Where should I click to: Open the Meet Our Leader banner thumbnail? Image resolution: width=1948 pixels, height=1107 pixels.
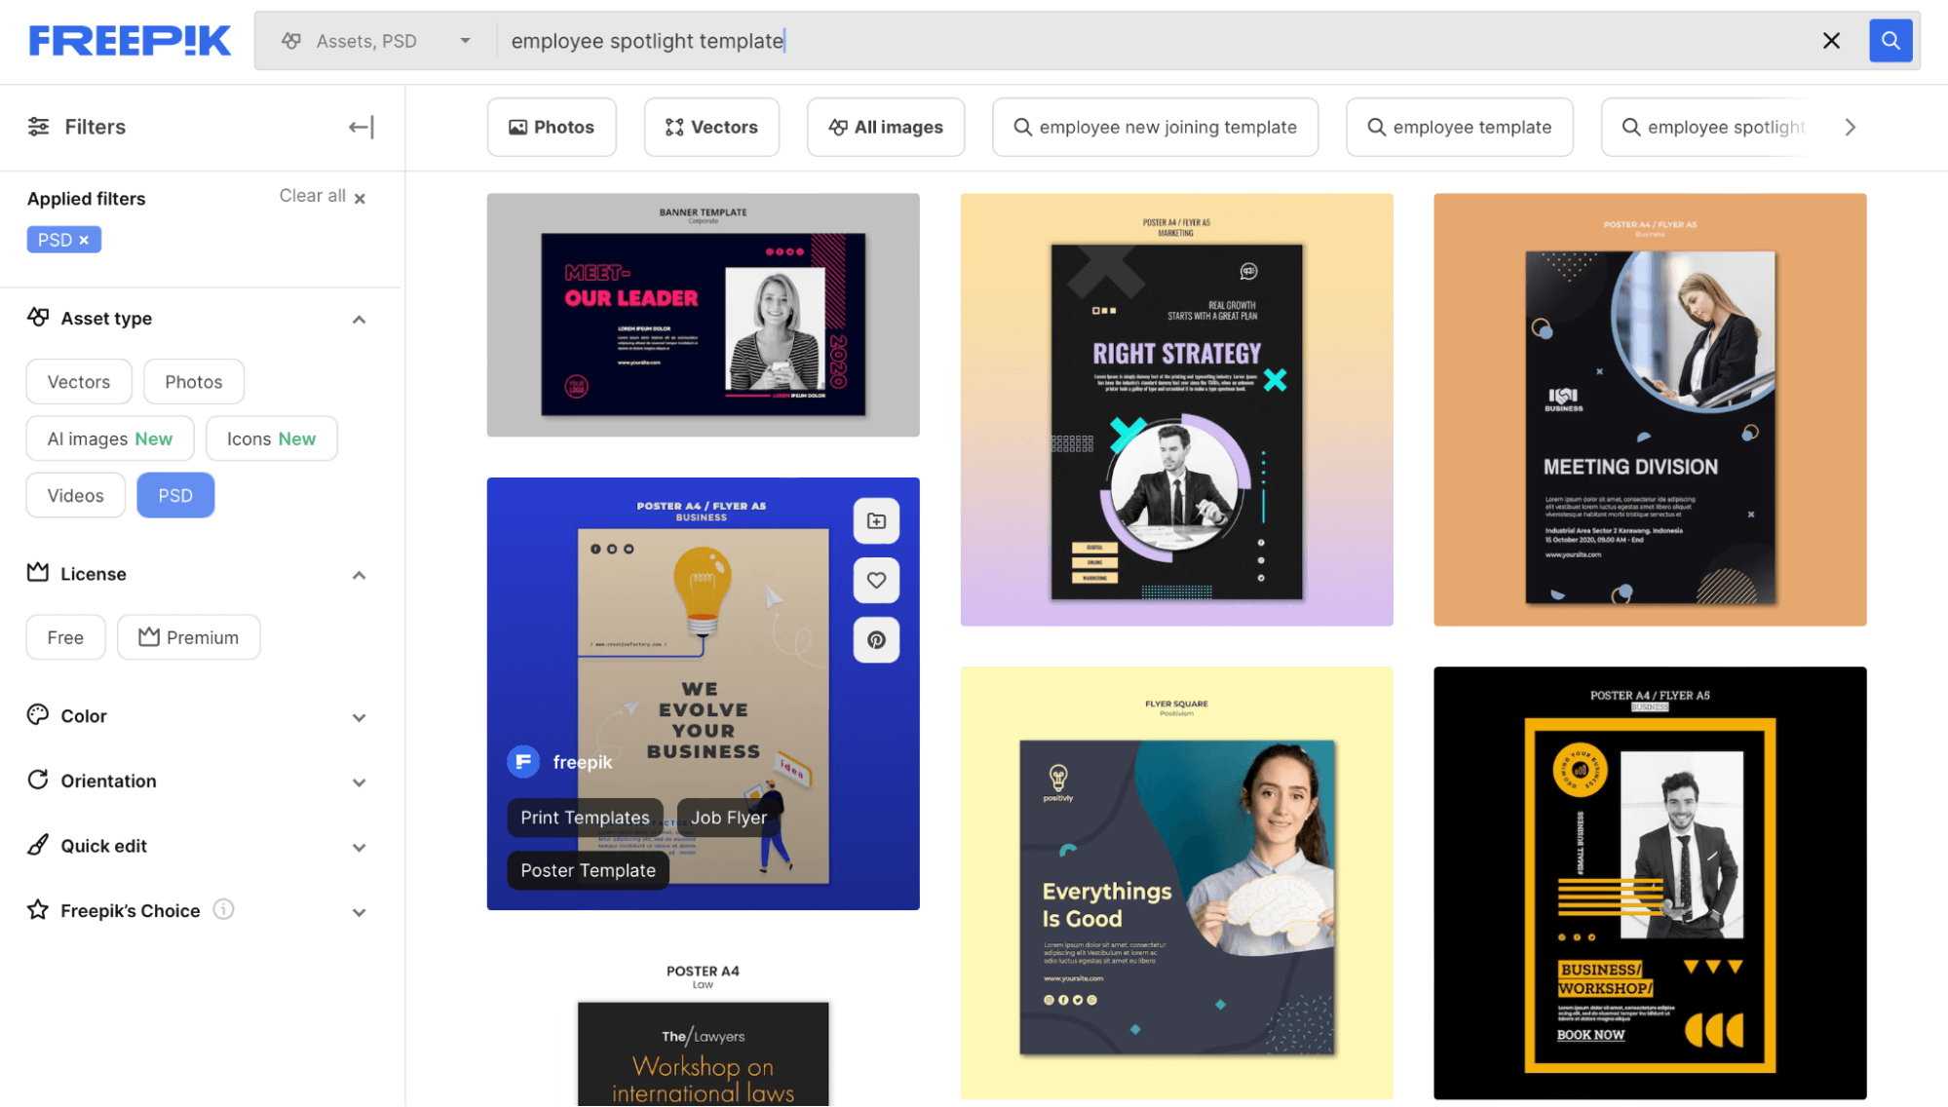pyautogui.click(x=703, y=315)
